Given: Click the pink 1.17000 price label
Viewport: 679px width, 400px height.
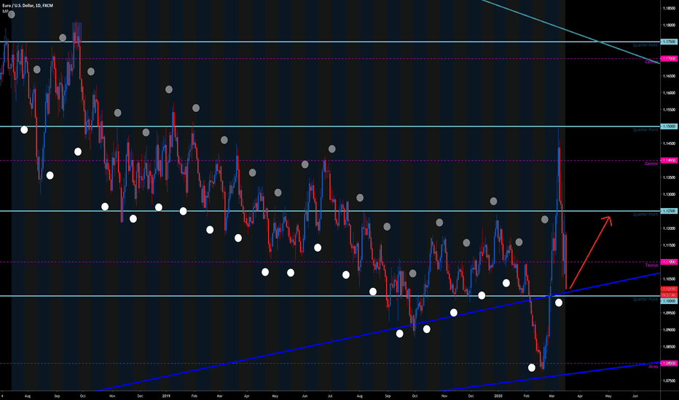Looking at the screenshot, I should [669, 58].
